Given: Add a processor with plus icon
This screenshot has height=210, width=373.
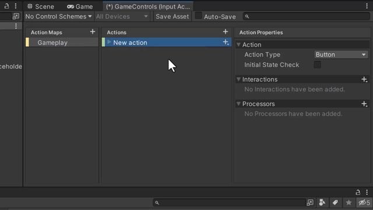Looking at the screenshot, I should pos(364,104).
